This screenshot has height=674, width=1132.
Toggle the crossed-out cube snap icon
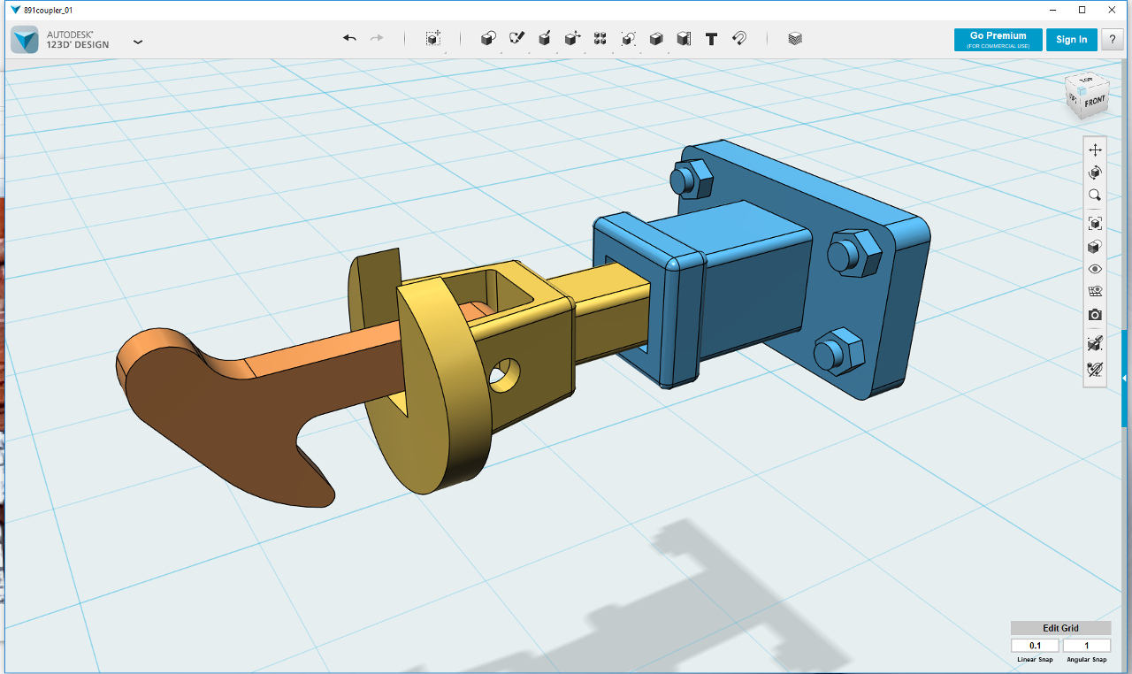1095,343
